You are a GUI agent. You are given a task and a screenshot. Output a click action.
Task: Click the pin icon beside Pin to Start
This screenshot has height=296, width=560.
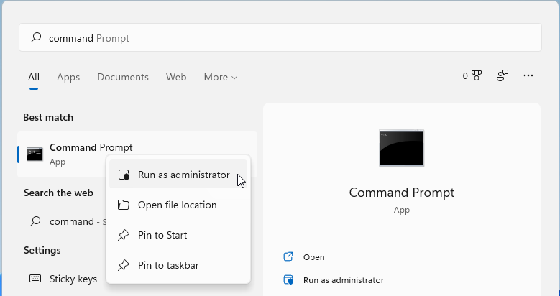pos(124,235)
